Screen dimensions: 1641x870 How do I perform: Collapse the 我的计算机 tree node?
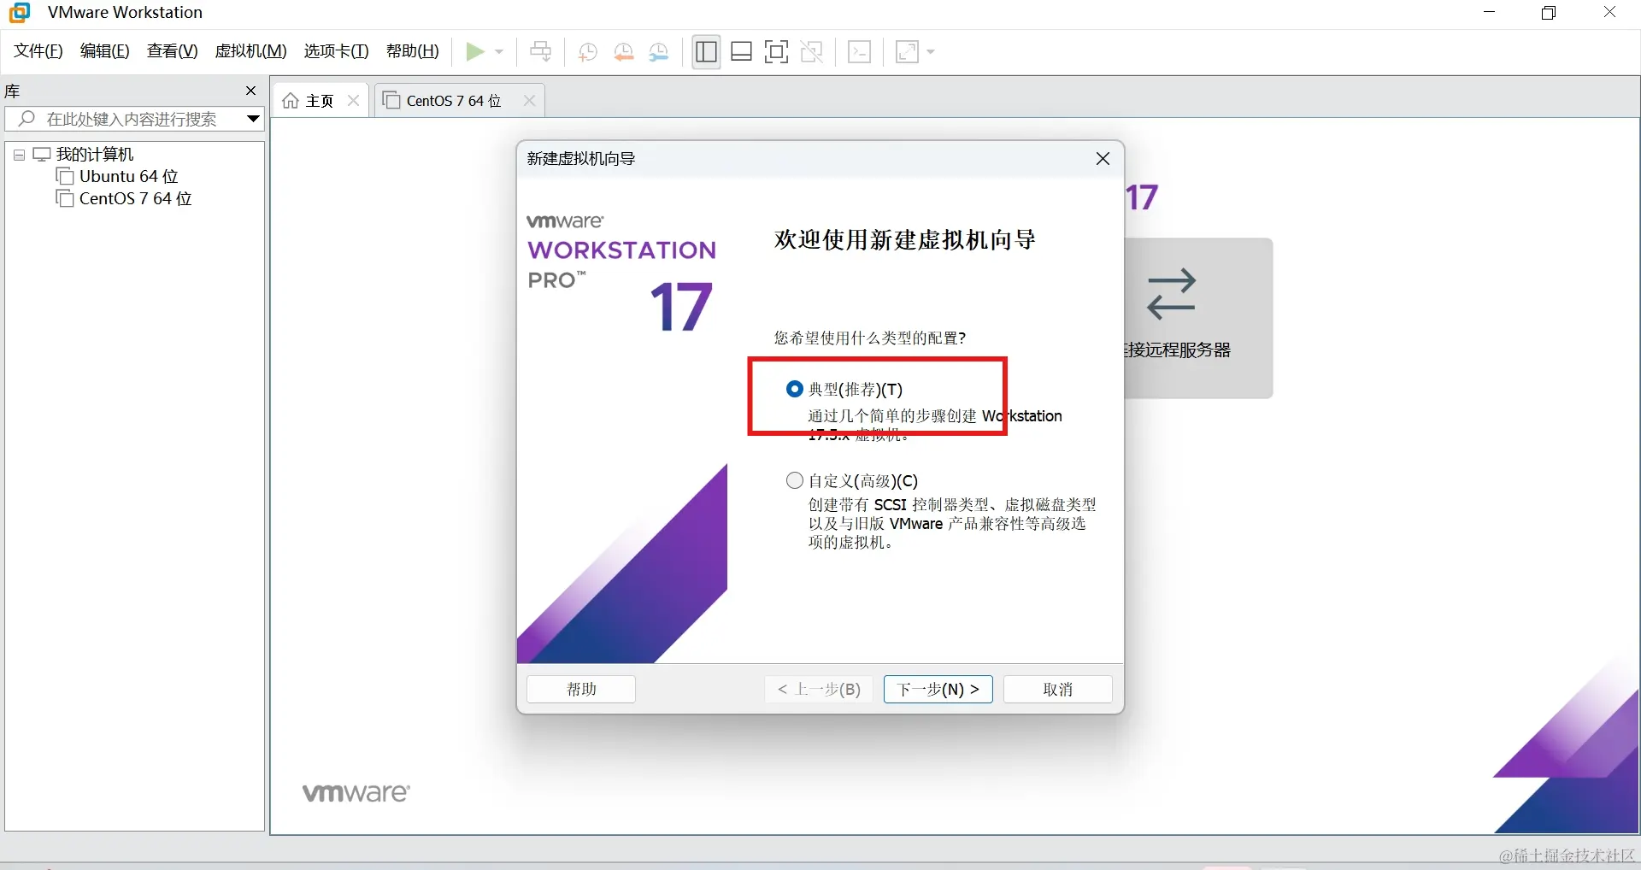click(19, 156)
